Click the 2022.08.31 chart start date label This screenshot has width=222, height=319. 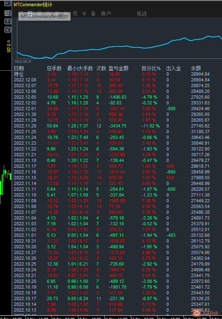pos(23,61)
